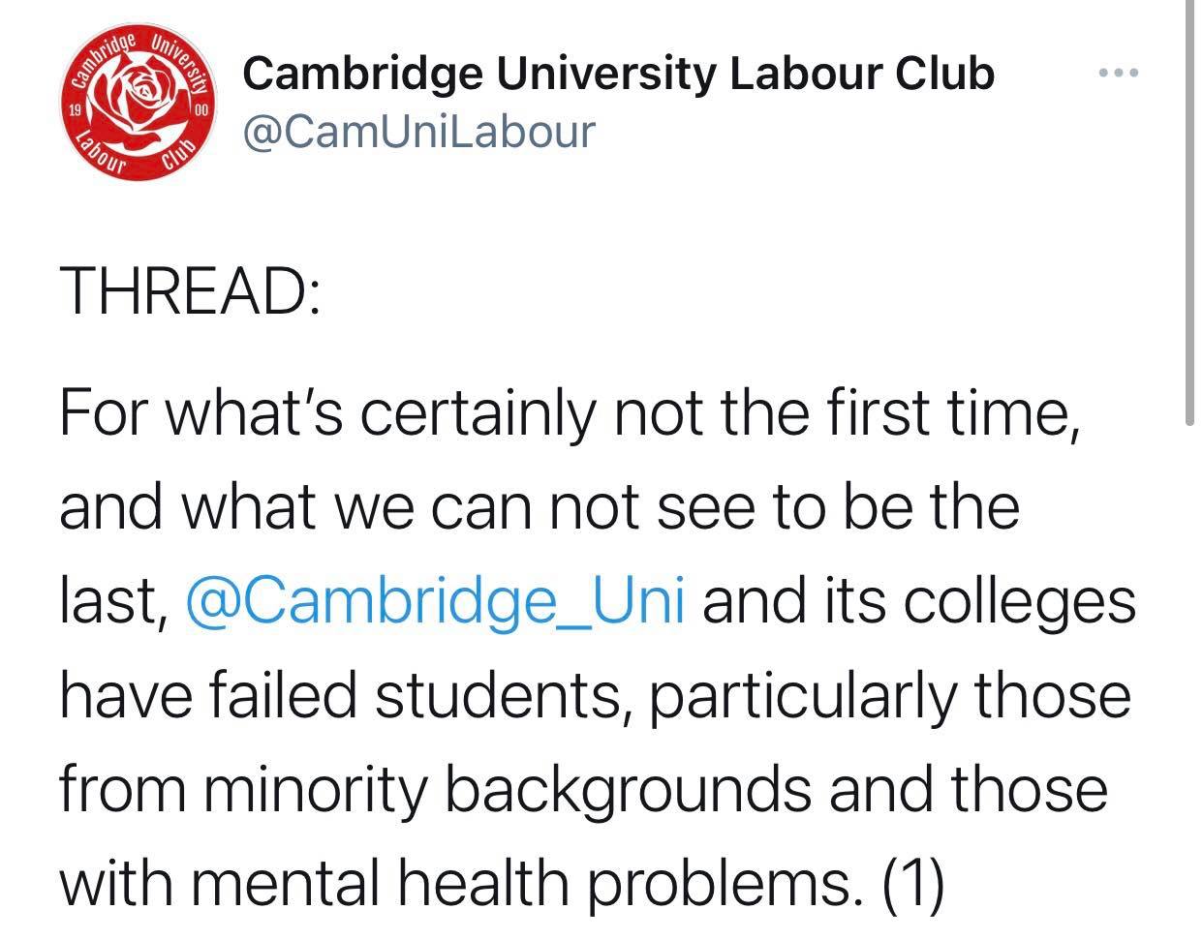This screenshot has width=1203, height=940.
Task: Click the 'Cambridge' text in the logo
Action: [x=104, y=60]
